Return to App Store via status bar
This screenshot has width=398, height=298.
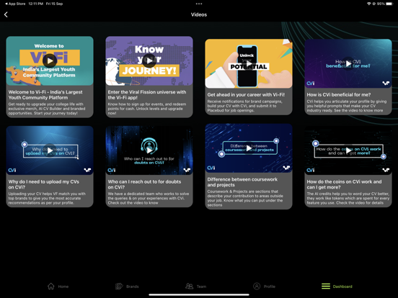tap(14, 4)
